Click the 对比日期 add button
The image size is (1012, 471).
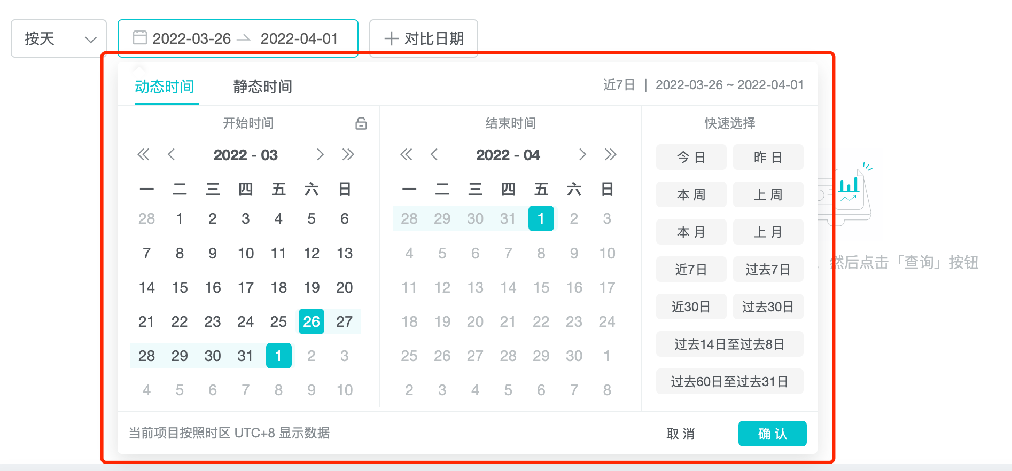click(x=424, y=38)
